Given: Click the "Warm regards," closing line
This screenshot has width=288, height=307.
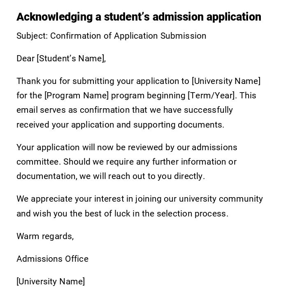Looking at the screenshot, I should [x=45, y=236].
